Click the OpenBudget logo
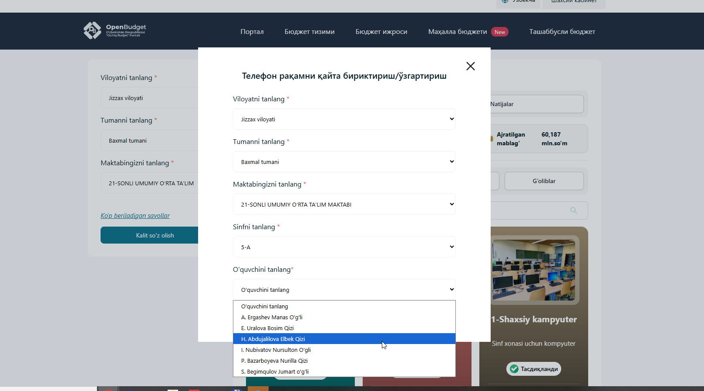 tap(115, 30)
